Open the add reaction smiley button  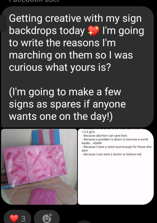47,218
